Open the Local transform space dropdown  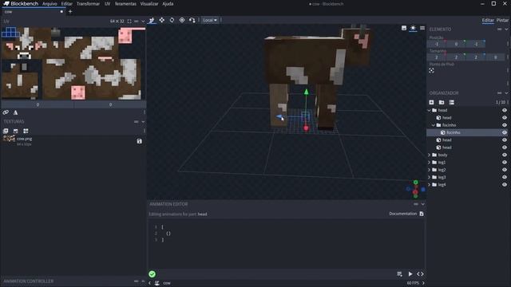tap(210, 20)
